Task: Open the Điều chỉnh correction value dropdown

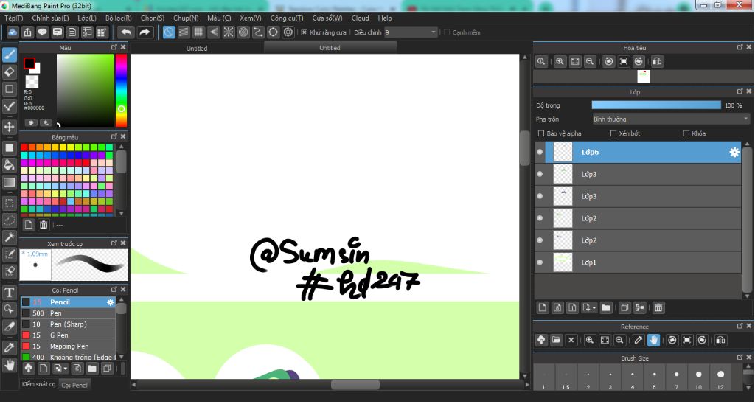Action: pos(410,32)
